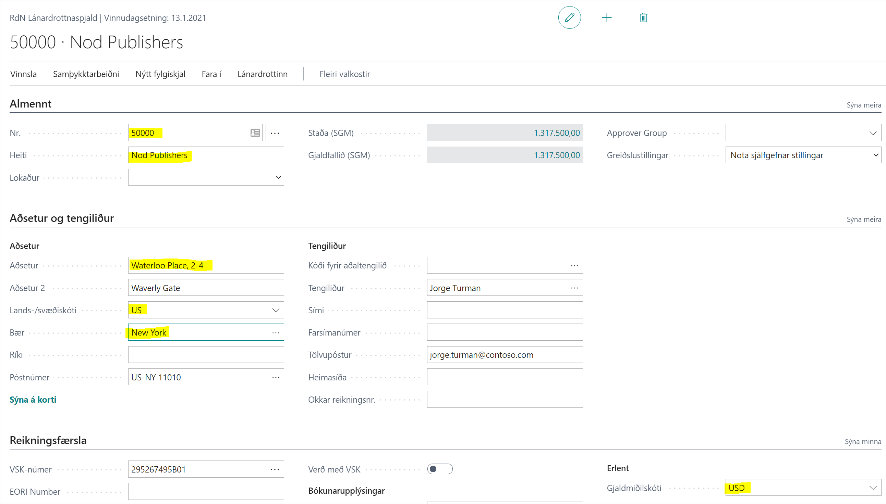Click Sýna meira in Almennt section
This screenshot has width=886, height=504.
click(x=863, y=105)
